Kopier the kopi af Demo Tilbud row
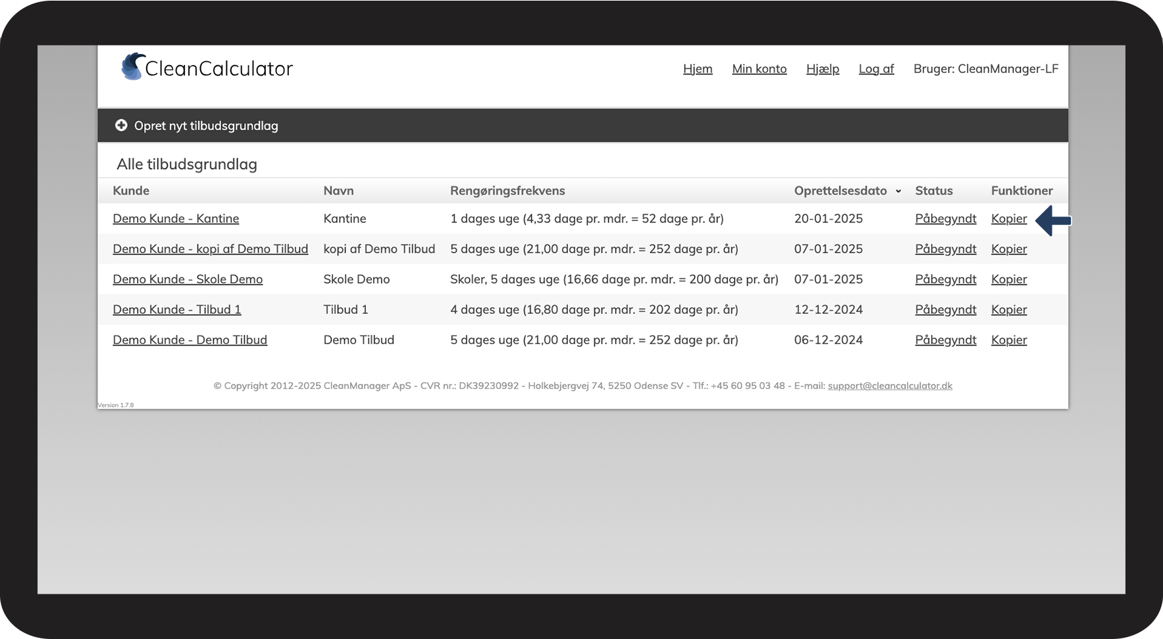 point(1009,249)
